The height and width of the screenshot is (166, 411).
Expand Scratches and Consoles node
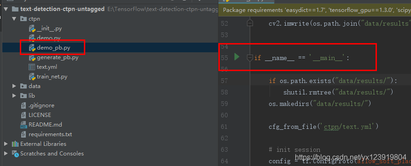(6, 154)
